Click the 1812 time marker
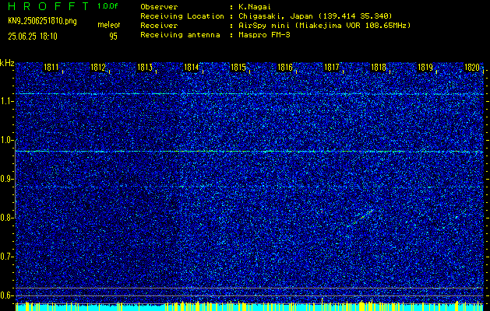490x311 pixels. tap(98, 67)
